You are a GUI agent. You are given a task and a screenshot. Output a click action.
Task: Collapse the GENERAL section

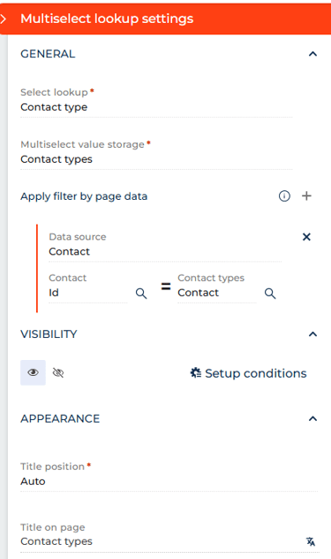pyautogui.click(x=312, y=54)
